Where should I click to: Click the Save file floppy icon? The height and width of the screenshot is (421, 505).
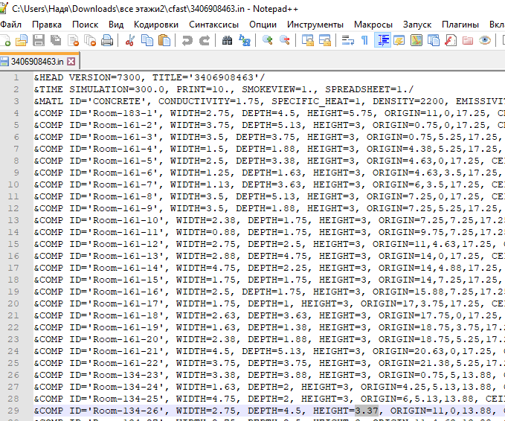click(39, 40)
